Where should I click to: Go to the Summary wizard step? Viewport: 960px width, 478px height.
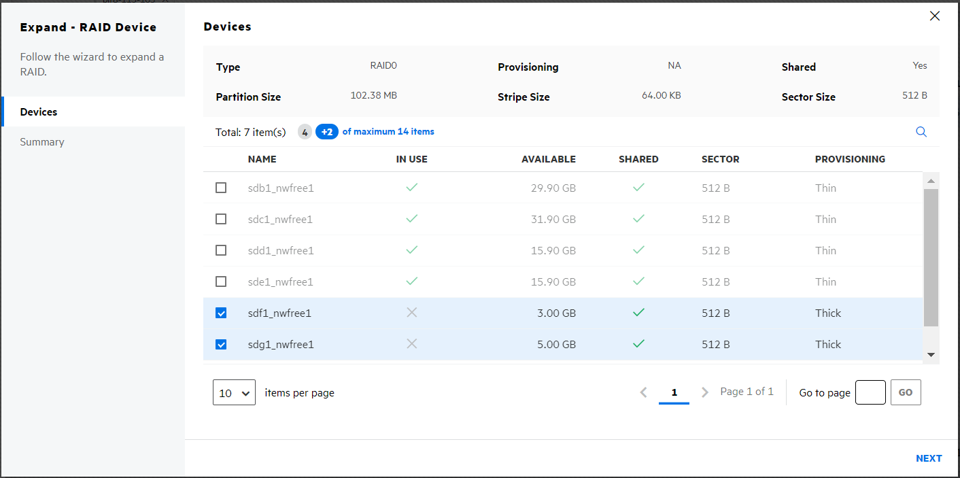click(42, 142)
